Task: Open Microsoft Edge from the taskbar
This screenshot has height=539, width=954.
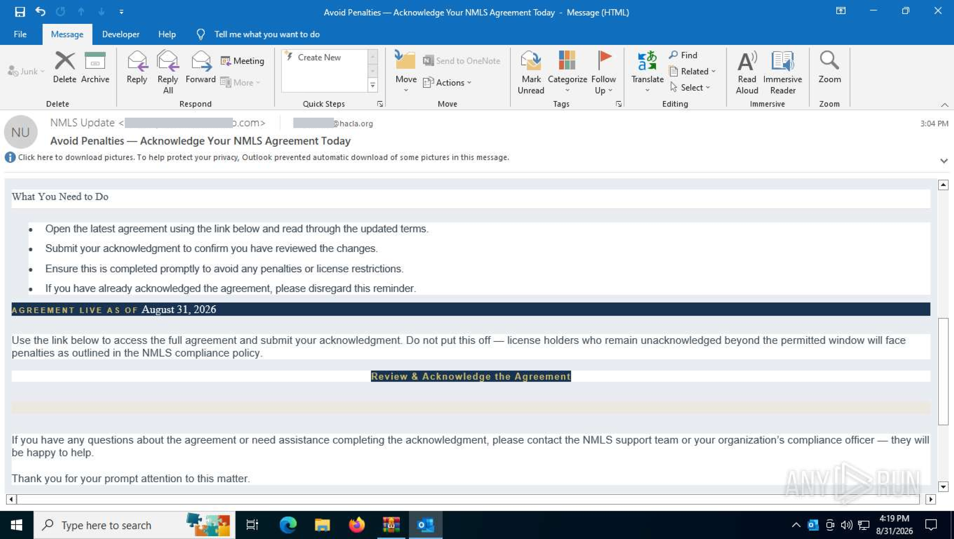Action: coord(288,525)
